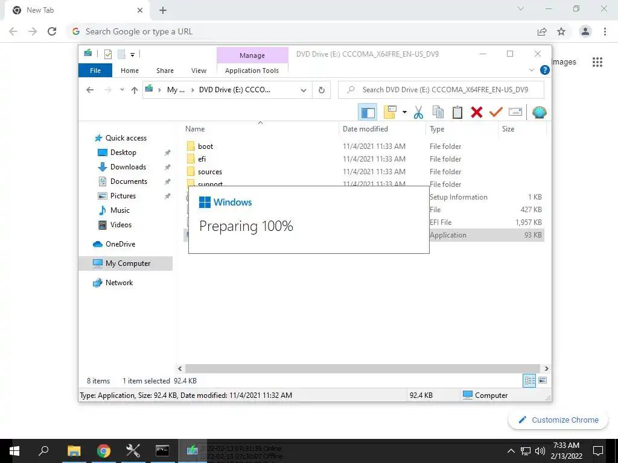Image resolution: width=618 pixels, height=463 pixels.
Task: Open the Share ribbon tab
Action: [x=165, y=71]
